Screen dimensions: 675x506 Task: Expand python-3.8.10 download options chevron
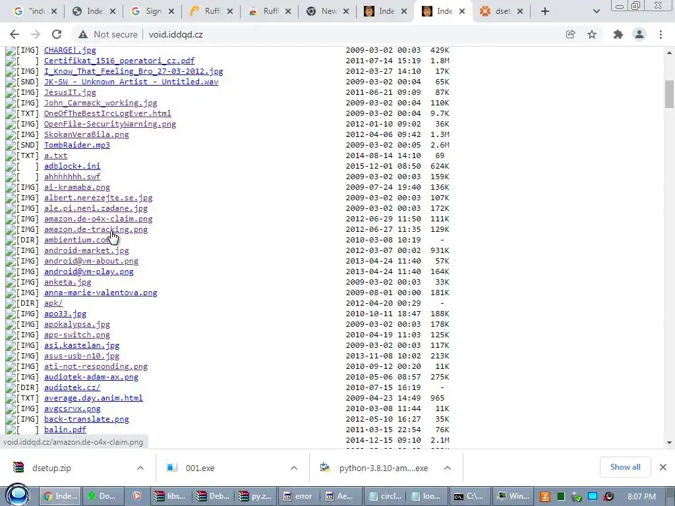pos(448,468)
